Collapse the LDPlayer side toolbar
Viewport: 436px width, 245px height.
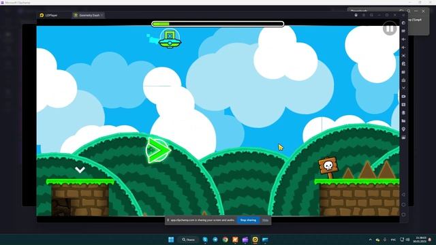[403, 15]
